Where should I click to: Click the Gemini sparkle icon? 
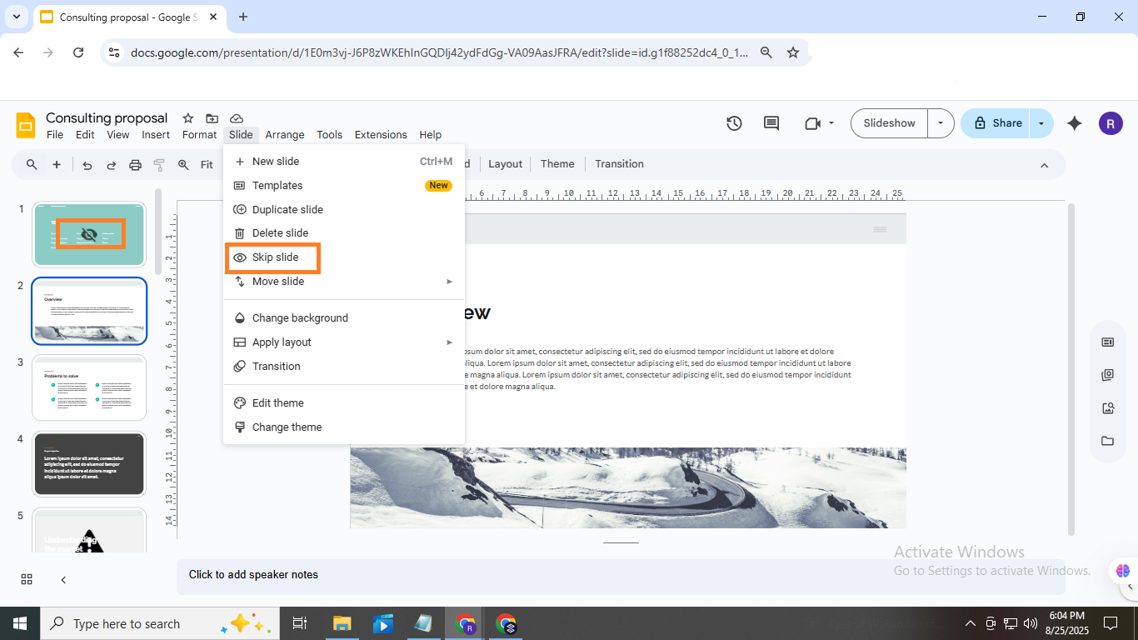click(1075, 123)
